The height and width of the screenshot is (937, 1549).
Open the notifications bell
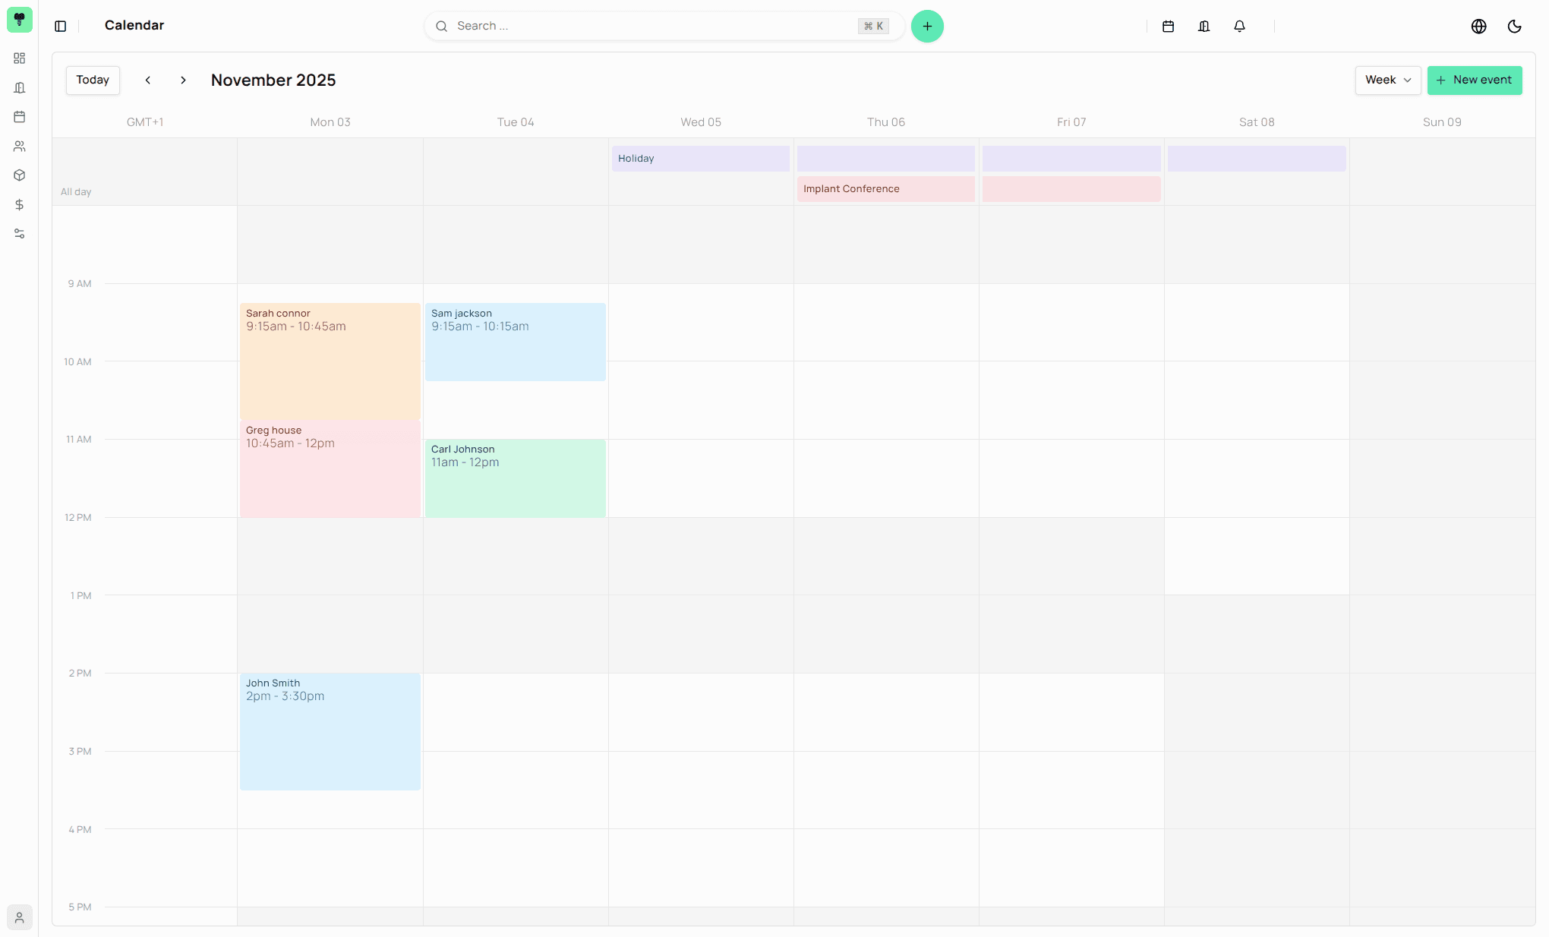[1239, 26]
